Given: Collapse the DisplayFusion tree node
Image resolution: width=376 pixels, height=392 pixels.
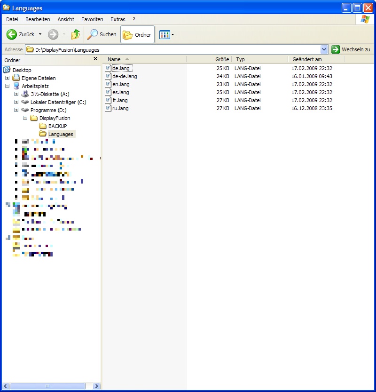Looking at the screenshot, I should (25, 118).
